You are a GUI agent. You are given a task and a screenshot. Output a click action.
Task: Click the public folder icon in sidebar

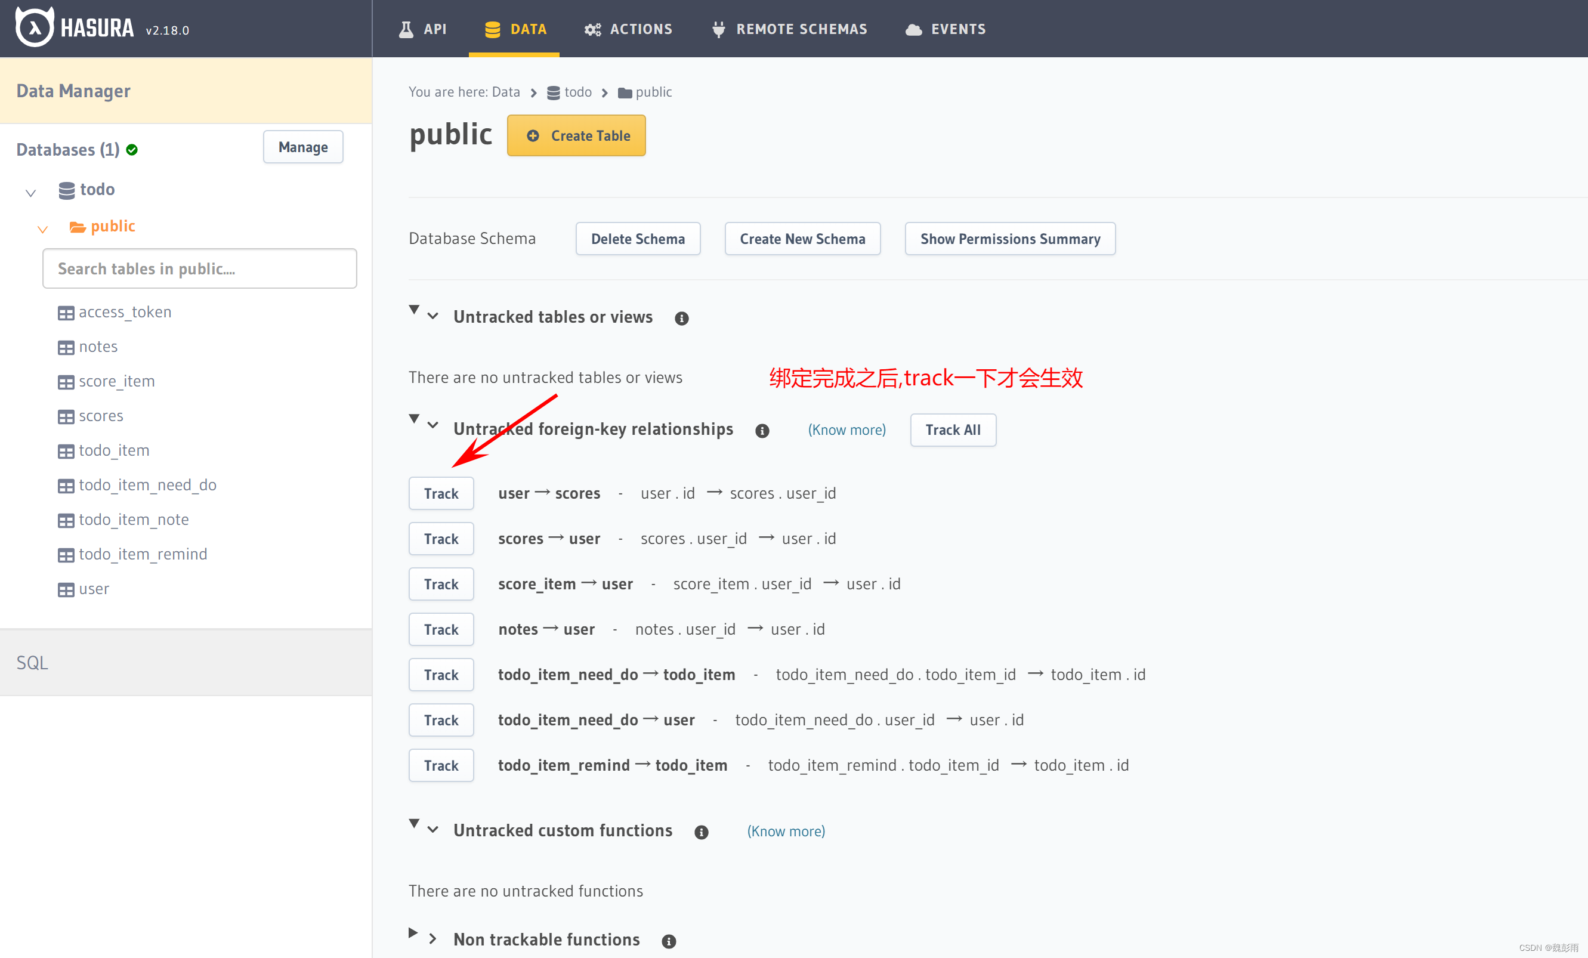coord(78,227)
